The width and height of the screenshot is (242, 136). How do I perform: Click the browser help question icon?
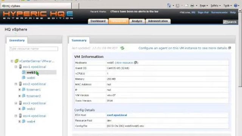point(236,6)
